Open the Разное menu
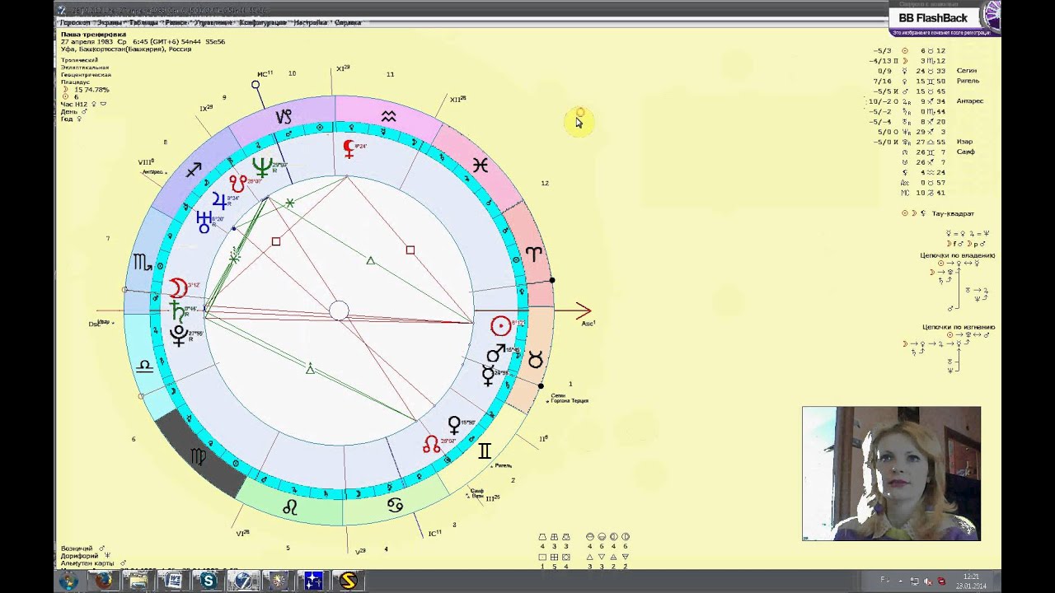1055x593 pixels. [176, 23]
